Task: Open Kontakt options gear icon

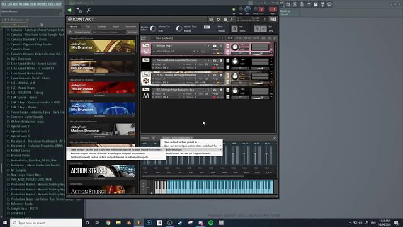Action: coord(218,20)
